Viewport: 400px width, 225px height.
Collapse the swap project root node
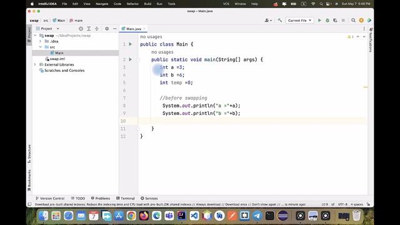coord(35,36)
